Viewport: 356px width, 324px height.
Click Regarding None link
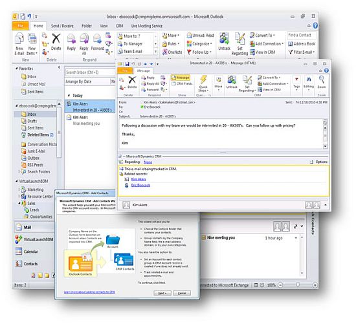148,162
